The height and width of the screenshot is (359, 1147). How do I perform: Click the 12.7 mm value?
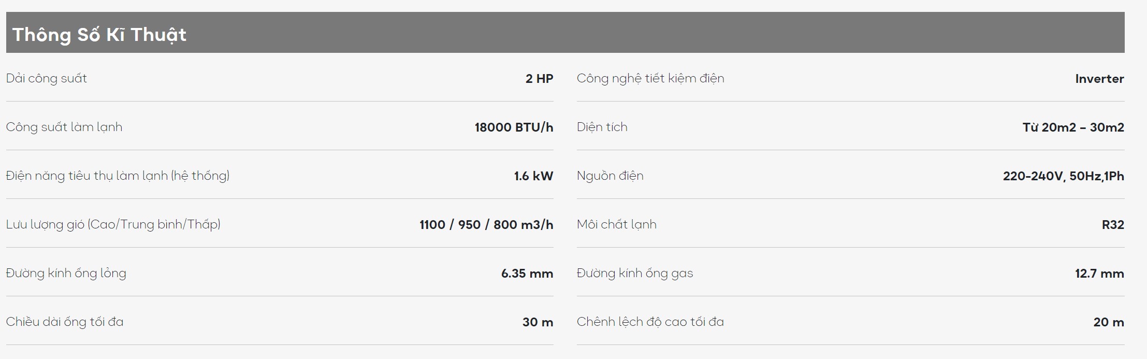1099,274
